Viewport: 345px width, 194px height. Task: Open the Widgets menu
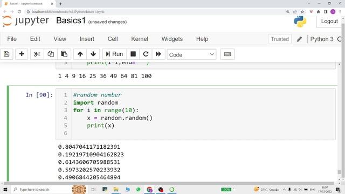pos(172,39)
